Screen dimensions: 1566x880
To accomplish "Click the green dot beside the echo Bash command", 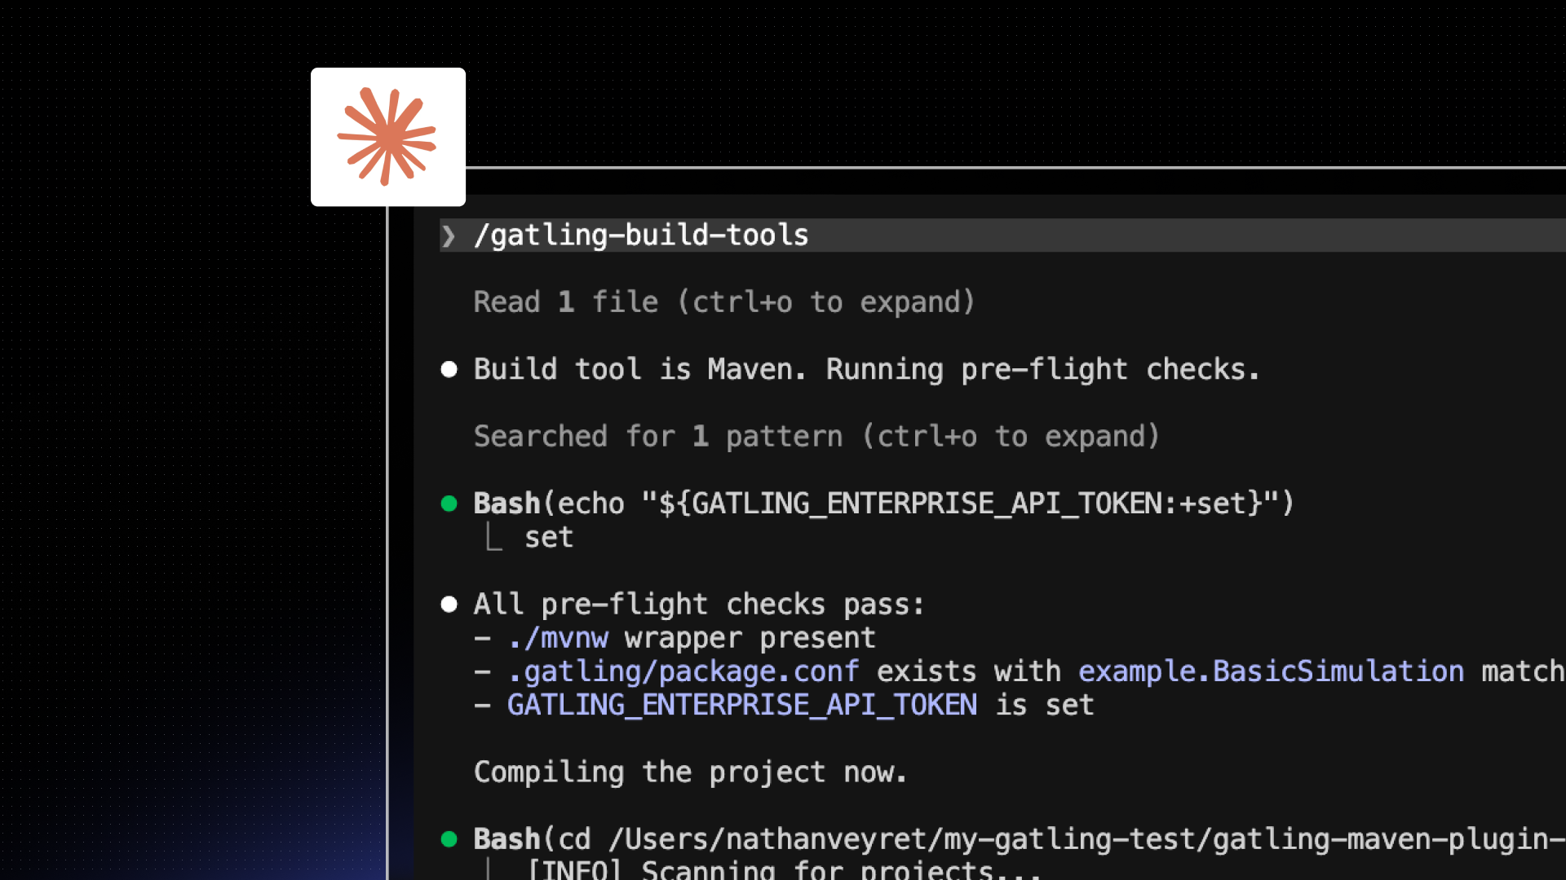I will (x=449, y=504).
